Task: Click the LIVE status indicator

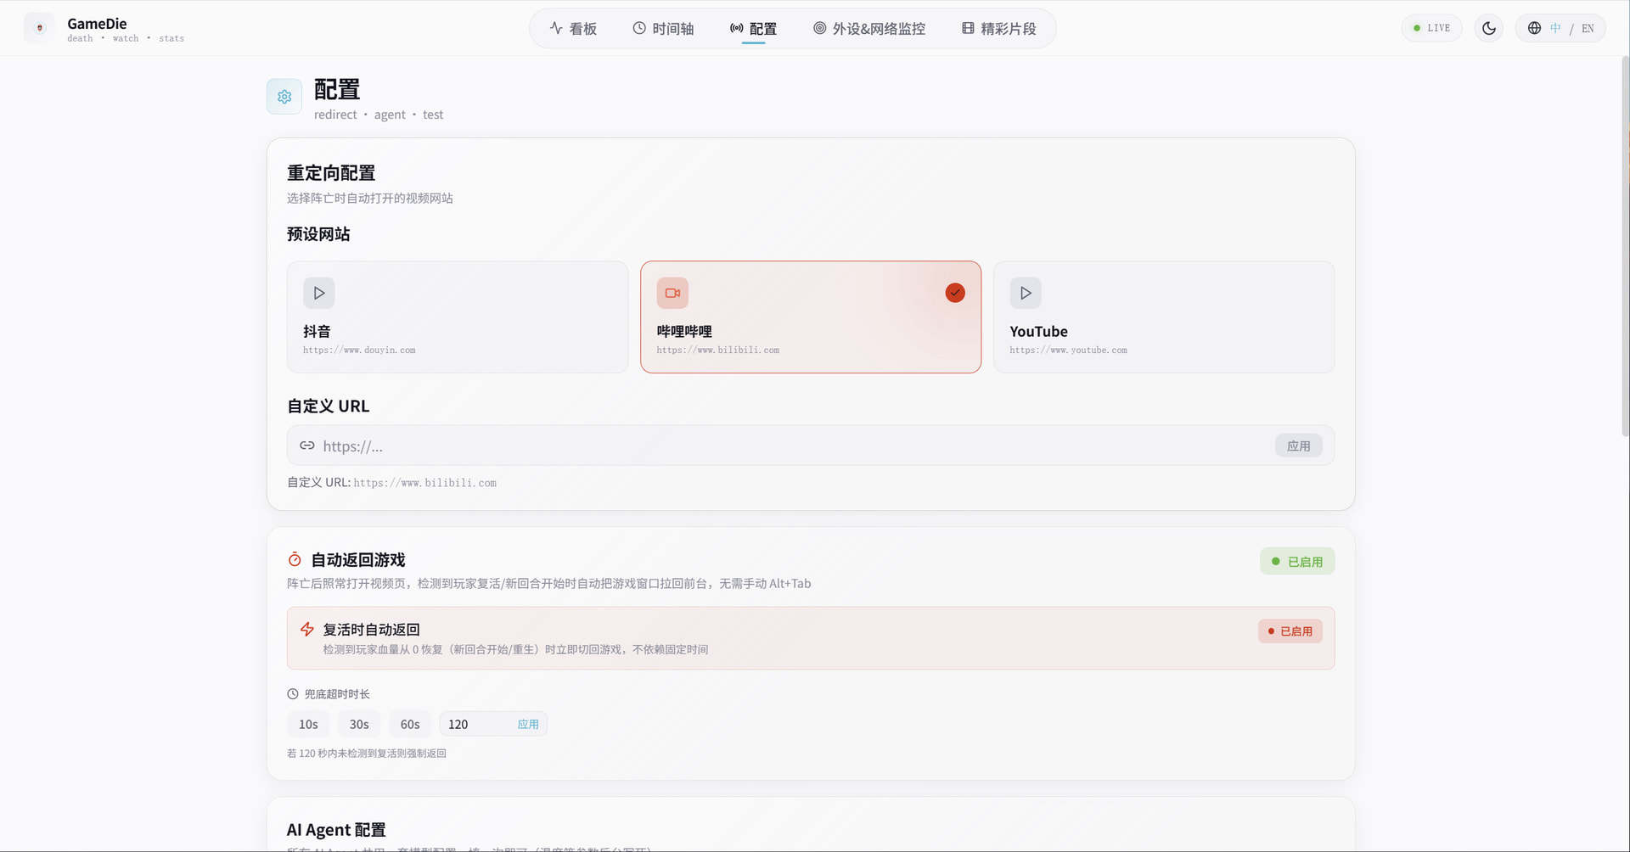Action: 1431,28
